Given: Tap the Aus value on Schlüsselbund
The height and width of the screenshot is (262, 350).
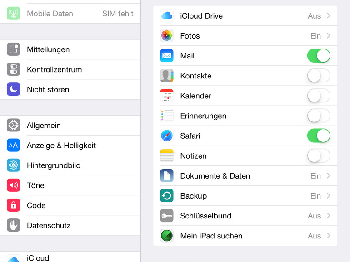Looking at the screenshot, I should (x=314, y=216).
